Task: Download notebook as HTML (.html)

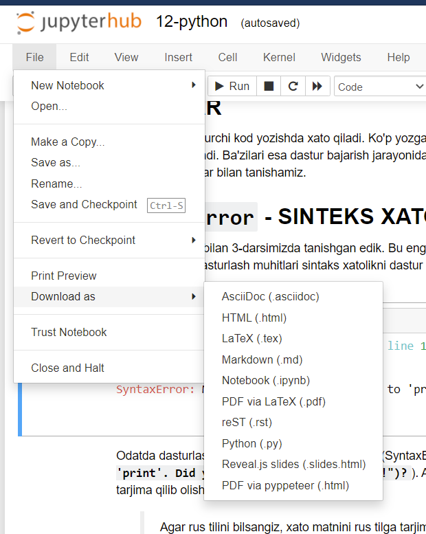Action: 254,318
